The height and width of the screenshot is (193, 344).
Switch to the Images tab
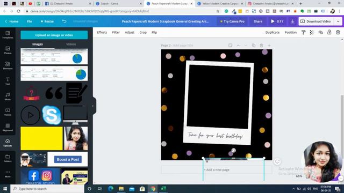(38, 44)
